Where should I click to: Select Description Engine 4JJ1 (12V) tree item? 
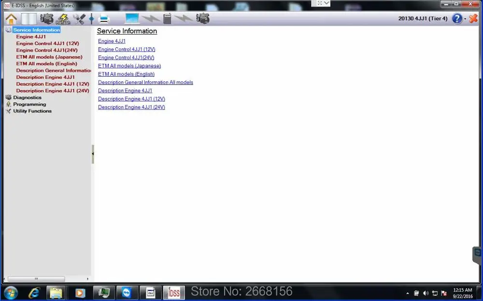tap(53, 84)
